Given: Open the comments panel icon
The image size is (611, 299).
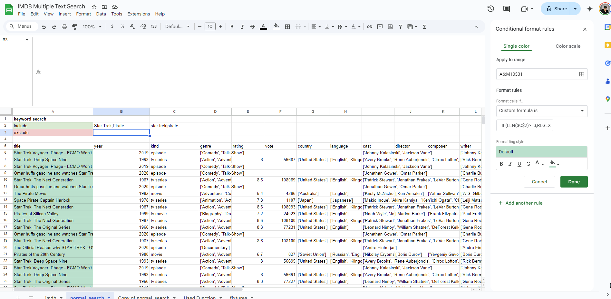Looking at the screenshot, I should pos(507,9).
